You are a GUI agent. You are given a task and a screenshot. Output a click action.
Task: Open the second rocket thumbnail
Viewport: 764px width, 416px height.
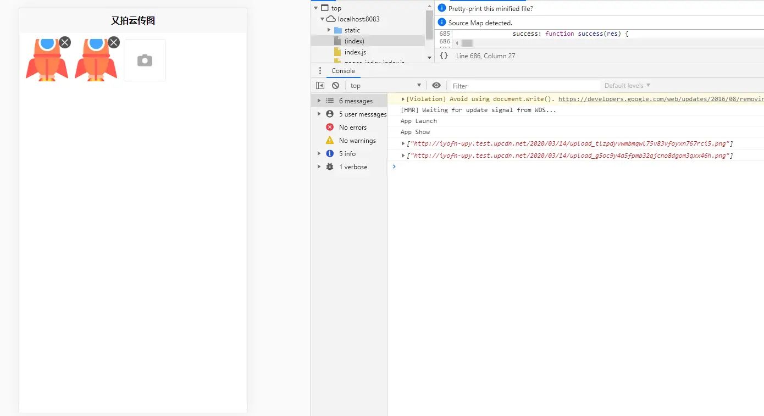[96, 60]
